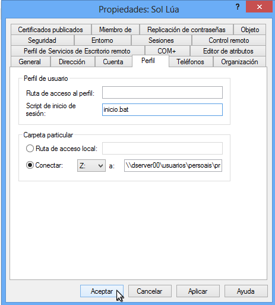Viewport: 275px width, 305px height.
Task: Open Replicación de contraseñas tab
Action: coord(186,30)
